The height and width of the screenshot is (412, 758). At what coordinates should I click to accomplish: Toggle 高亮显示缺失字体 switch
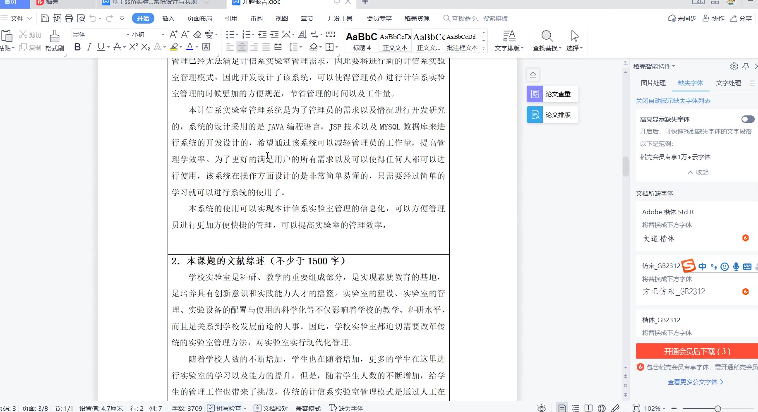click(748, 119)
